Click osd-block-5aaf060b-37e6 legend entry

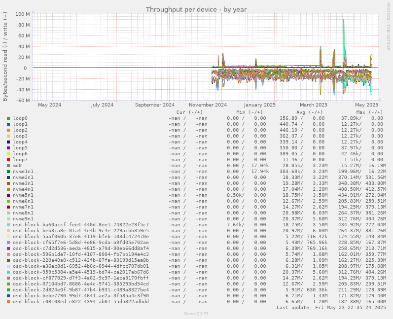pyautogui.click(x=81, y=237)
